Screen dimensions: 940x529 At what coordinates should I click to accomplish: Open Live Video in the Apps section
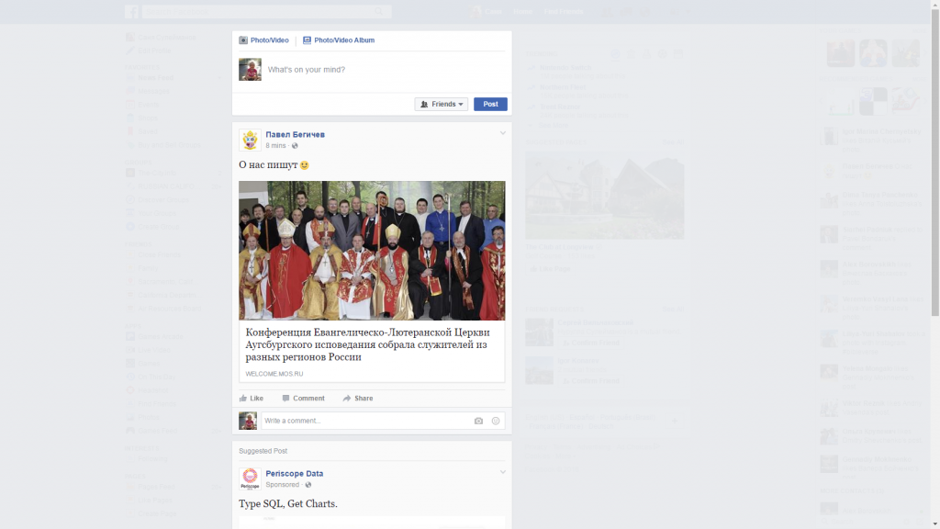pyautogui.click(x=154, y=350)
